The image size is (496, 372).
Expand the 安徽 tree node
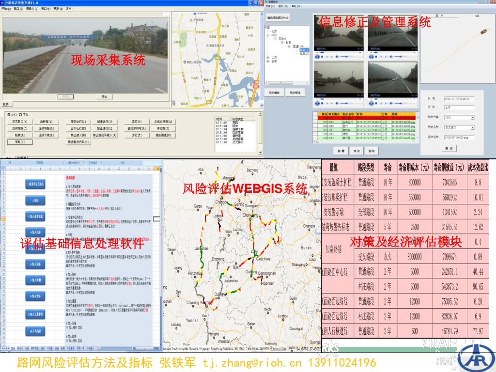coord(268,62)
